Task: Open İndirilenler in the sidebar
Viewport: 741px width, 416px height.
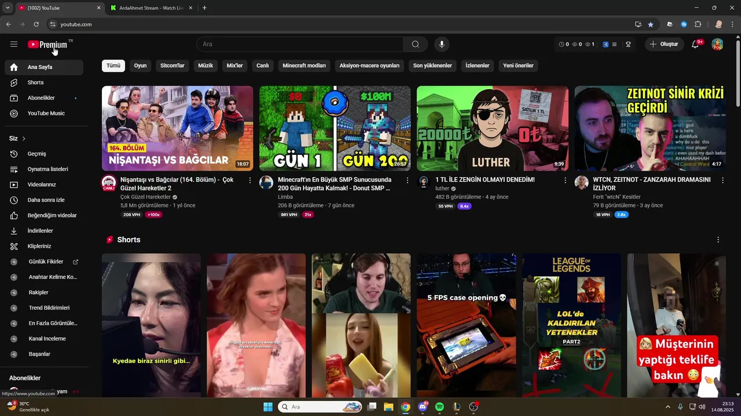Action: point(44,231)
